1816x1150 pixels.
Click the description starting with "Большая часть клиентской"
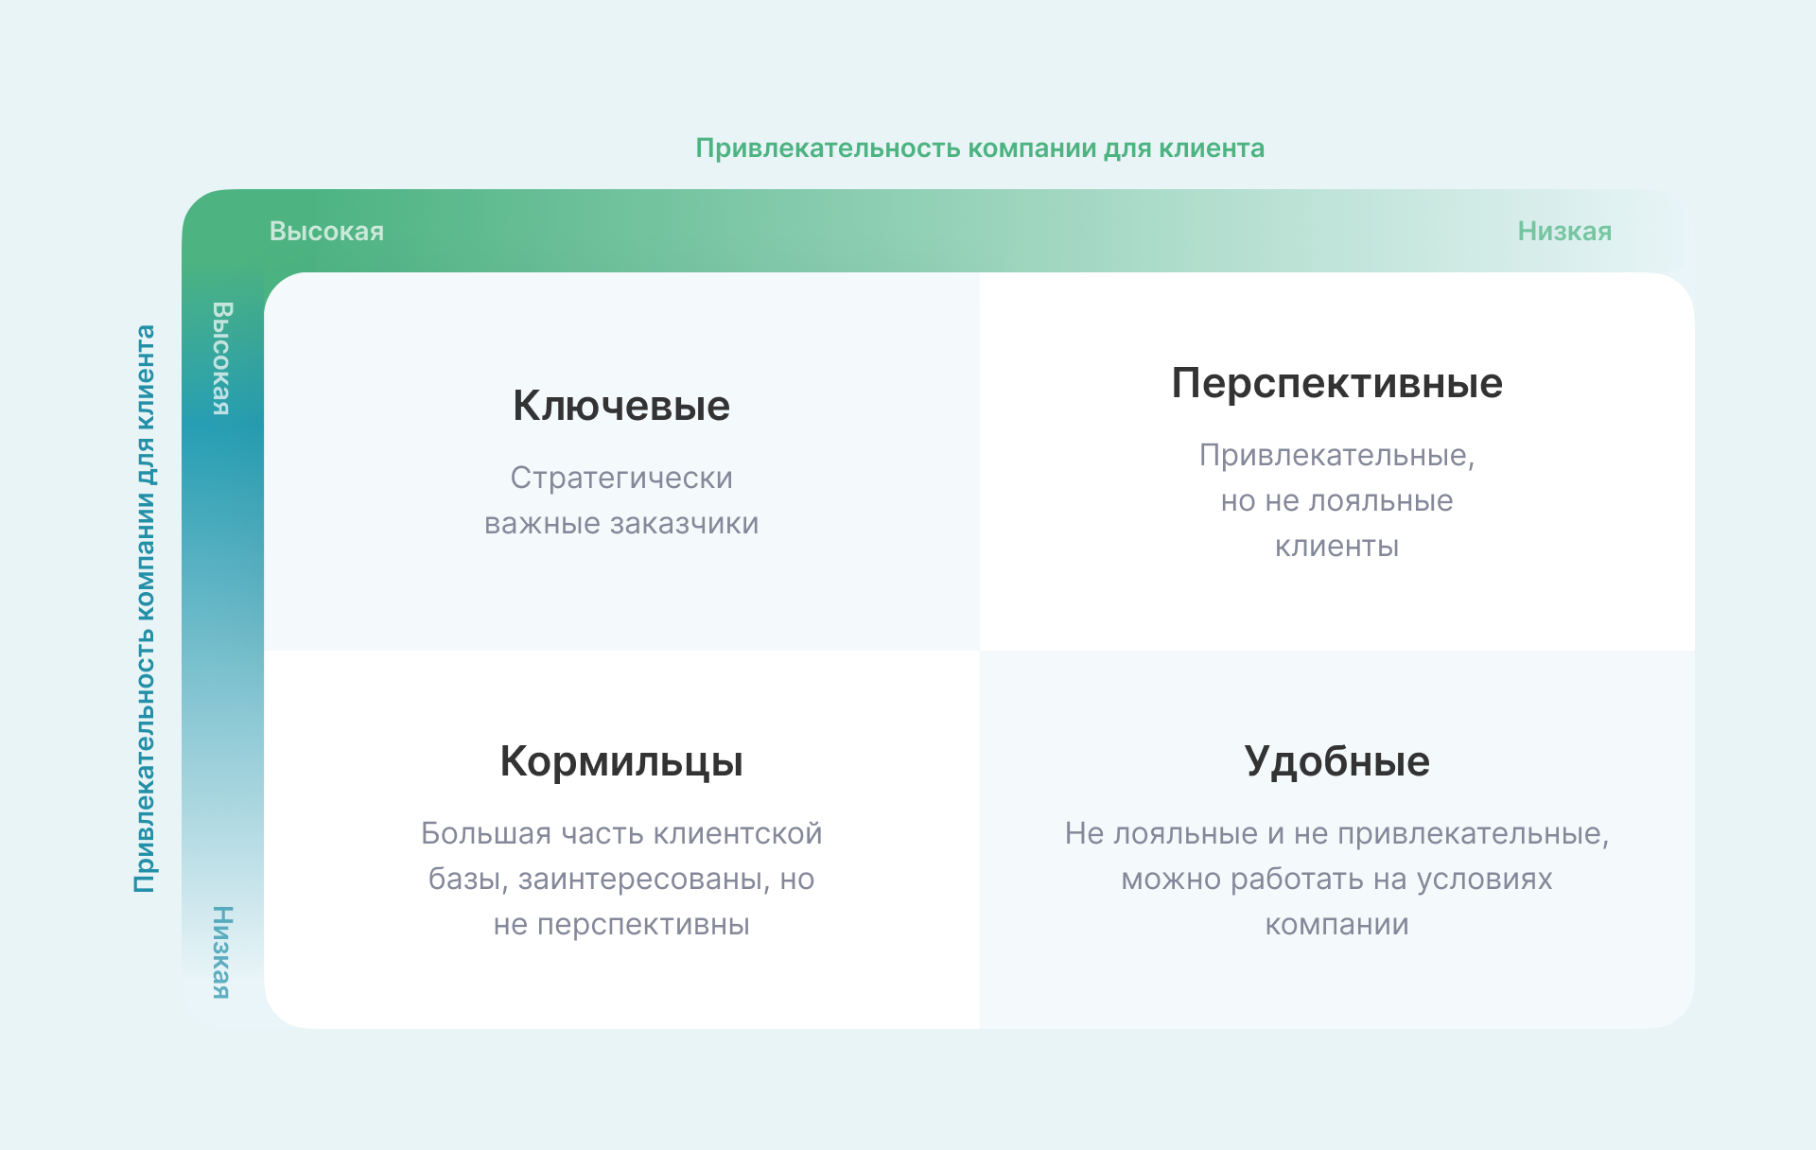[x=620, y=879]
